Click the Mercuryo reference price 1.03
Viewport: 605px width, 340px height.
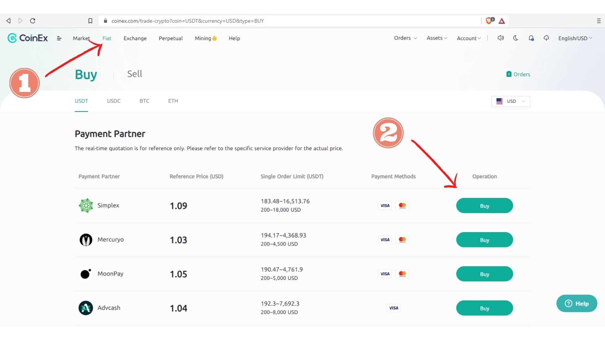tap(179, 240)
